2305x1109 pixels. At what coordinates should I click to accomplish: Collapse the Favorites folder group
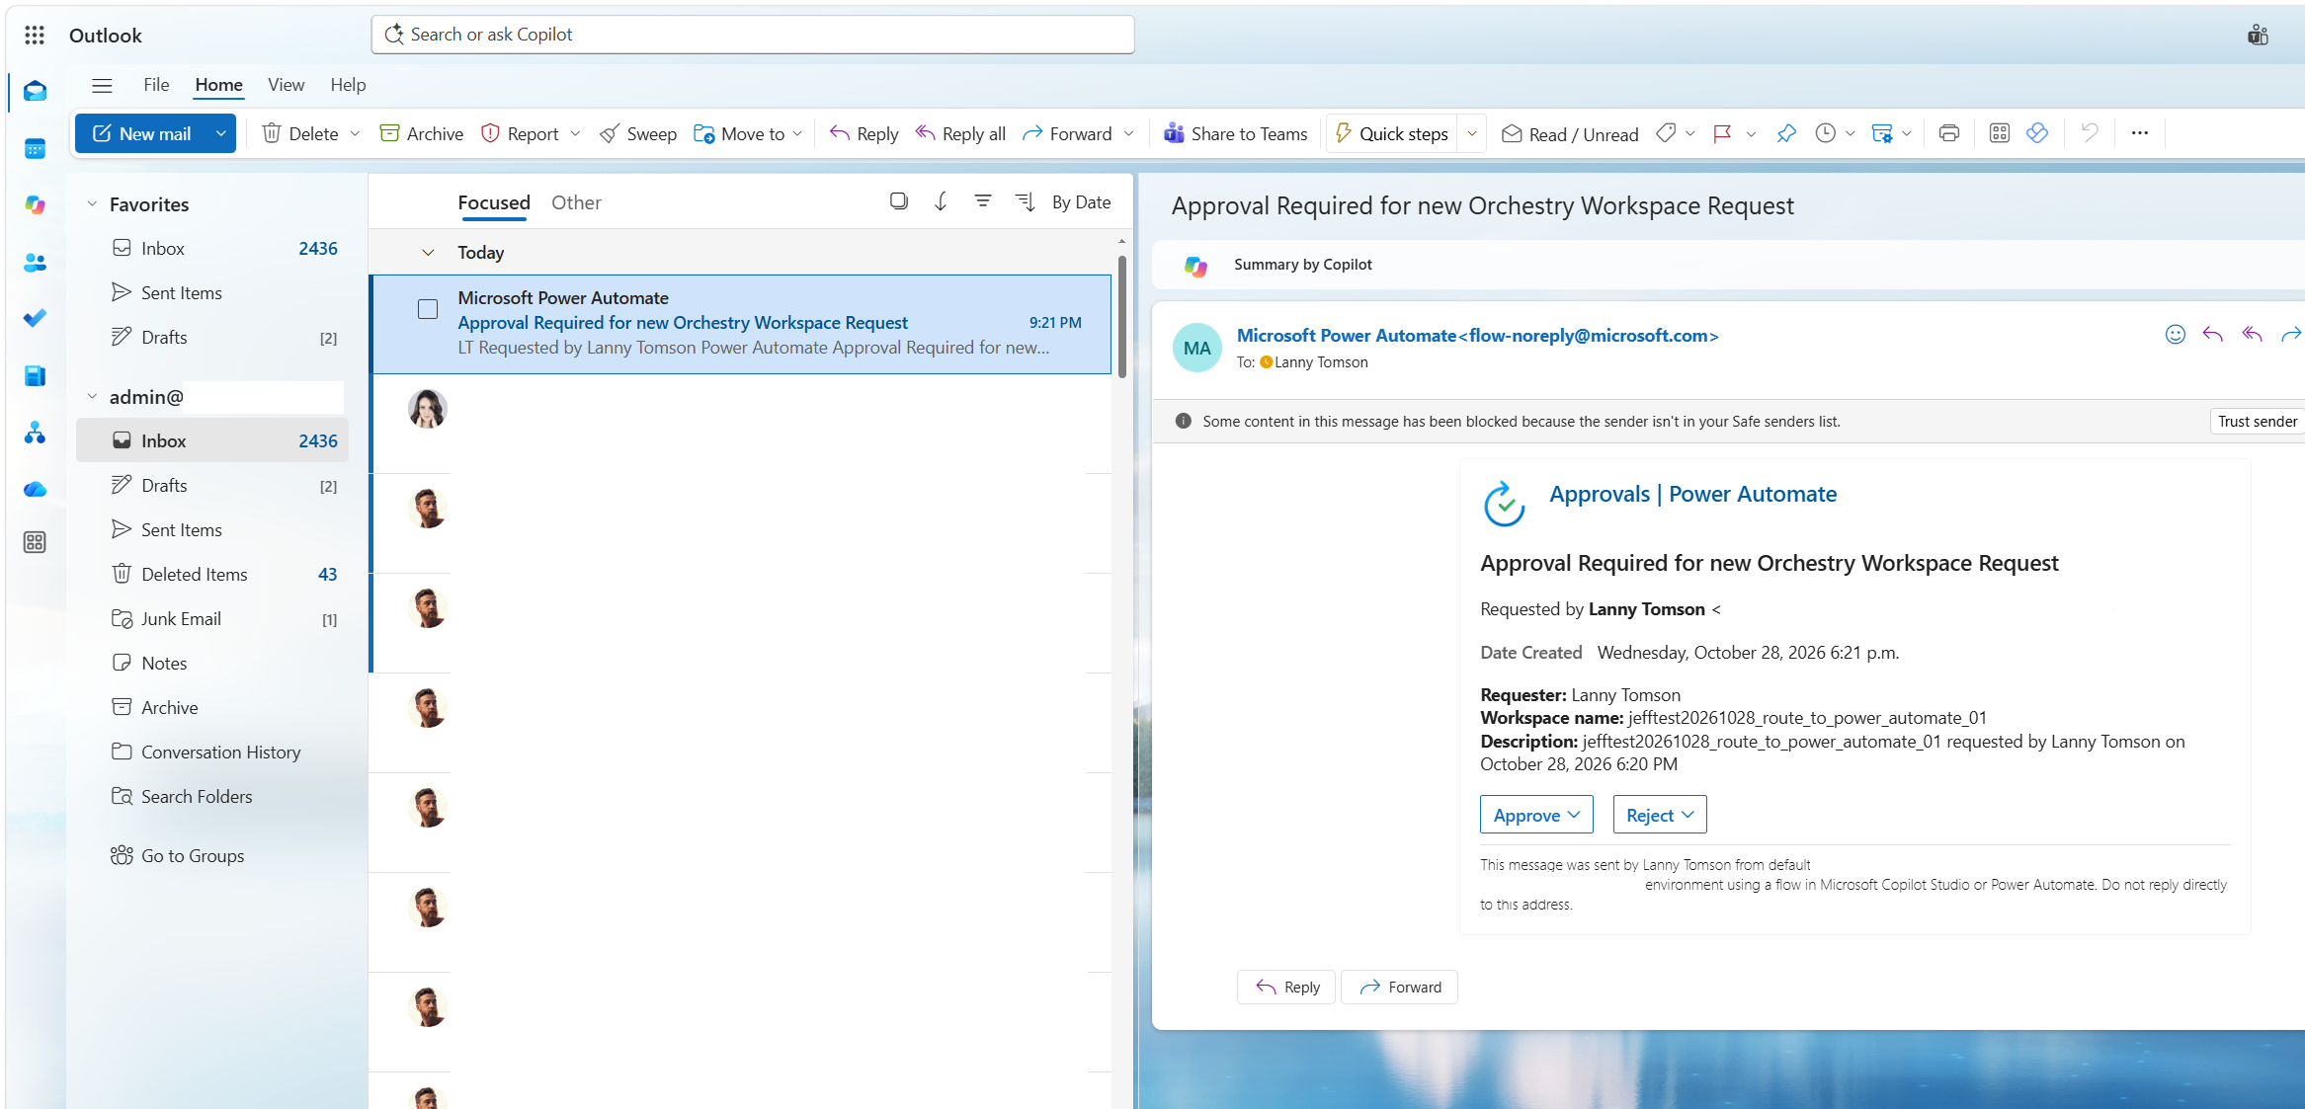pyautogui.click(x=92, y=204)
